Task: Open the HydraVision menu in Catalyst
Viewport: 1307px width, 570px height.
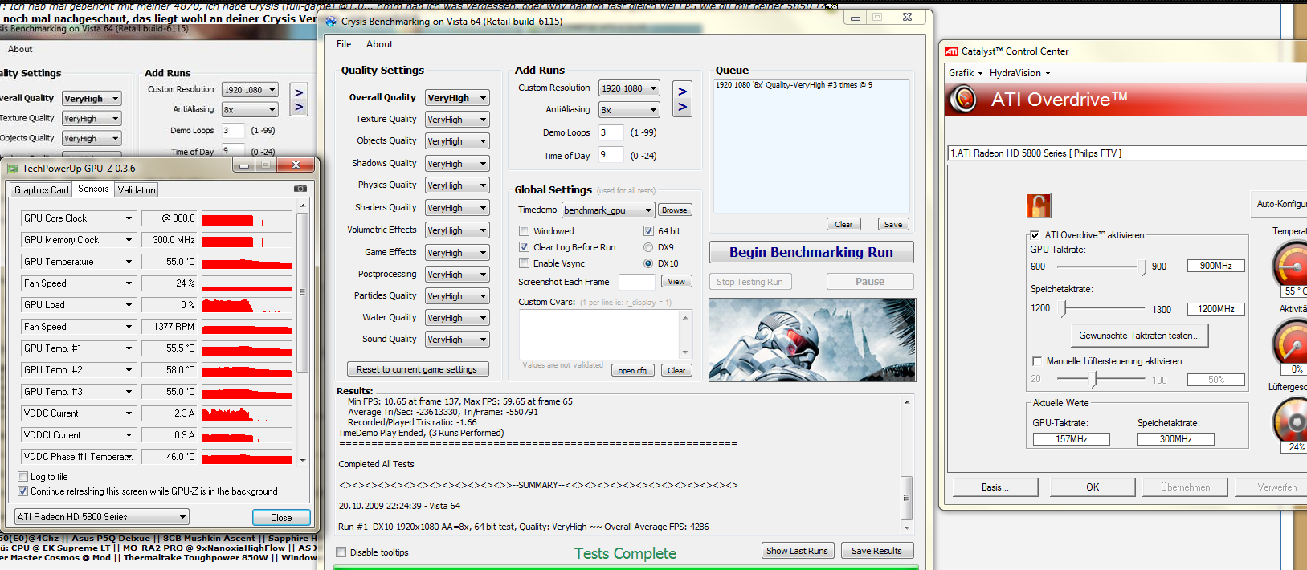Action: (1019, 73)
